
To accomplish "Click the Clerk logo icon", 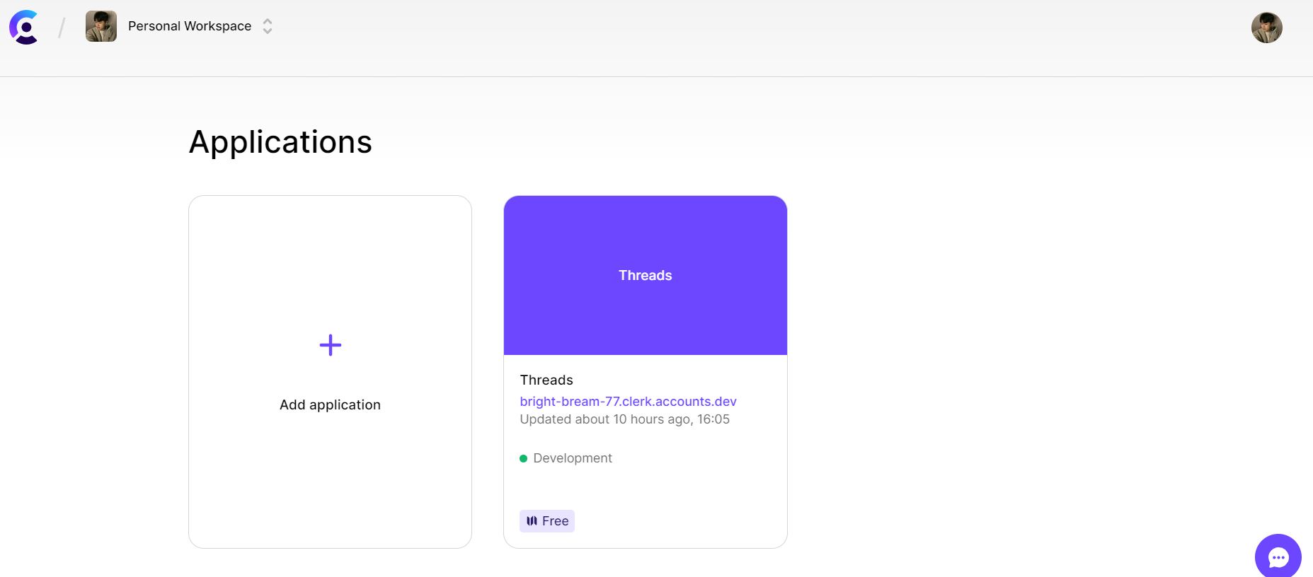I will tap(24, 27).
